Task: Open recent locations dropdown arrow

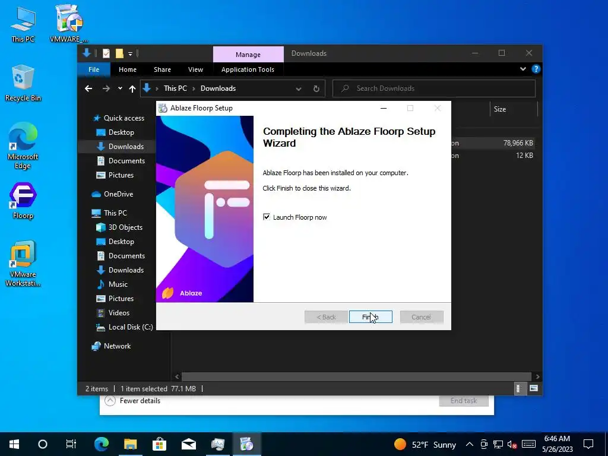Action: click(120, 88)
